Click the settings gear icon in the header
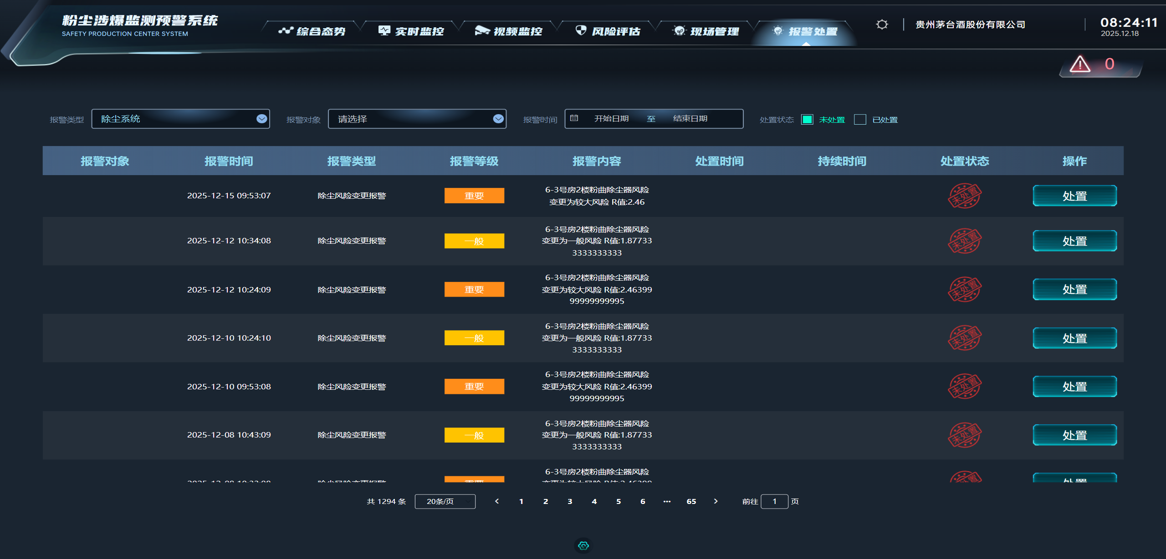Screen dimensions: 1166x559 click(x=882, y=25)
